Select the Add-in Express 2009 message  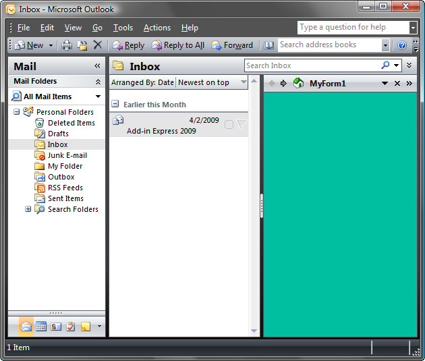pyautogui.click(x=179, y=125)
